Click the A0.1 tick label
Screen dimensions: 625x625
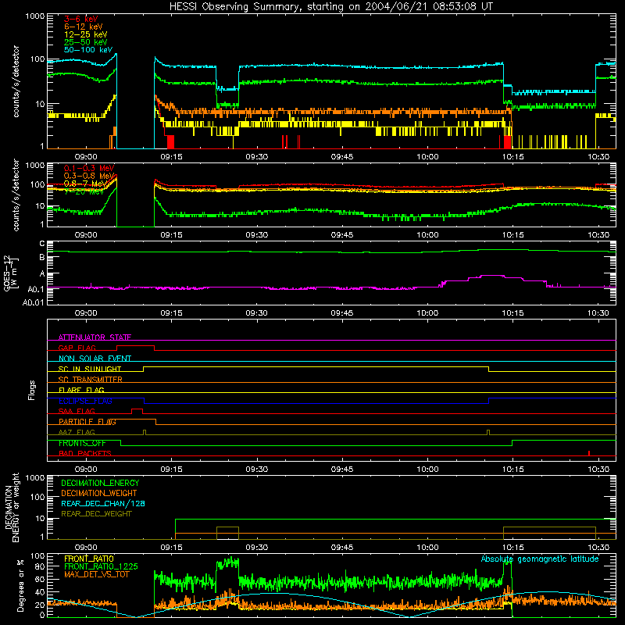[36, 289]
